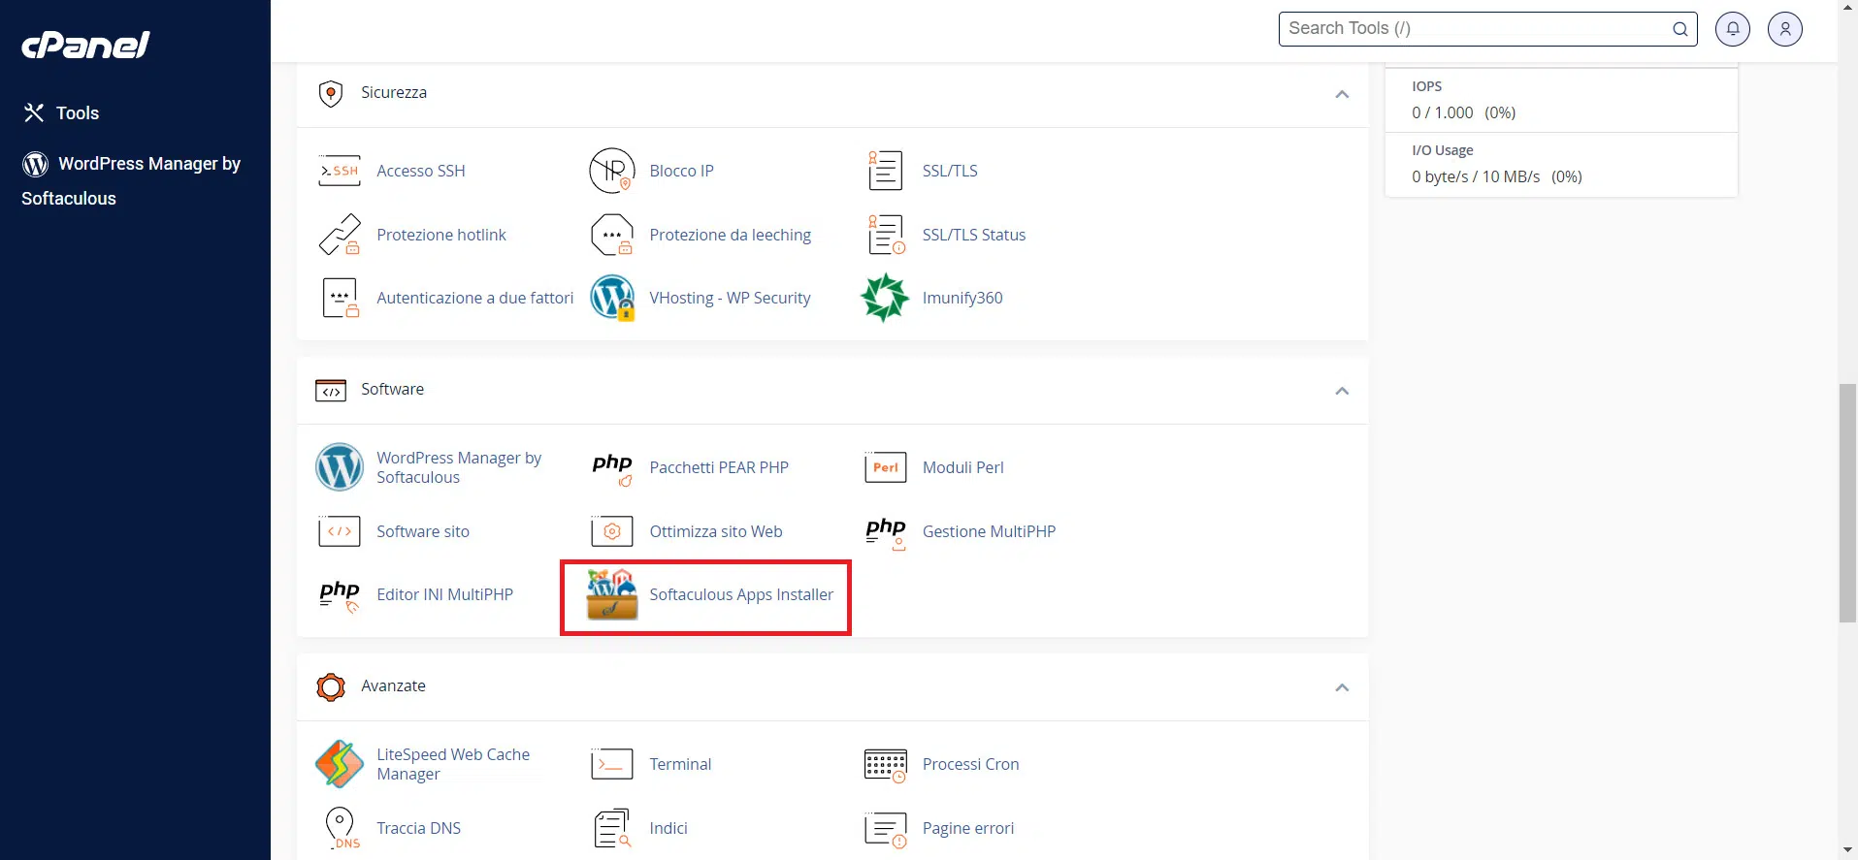The image size is (1858, 860).
Task: Click the Blocco IP icon
Action: [612, 171]
